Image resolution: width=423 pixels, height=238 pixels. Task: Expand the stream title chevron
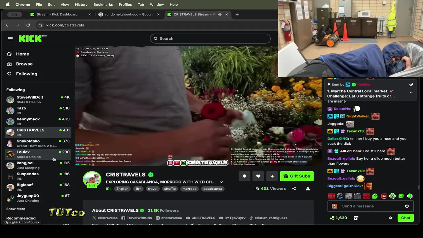[x=221, y=182]
